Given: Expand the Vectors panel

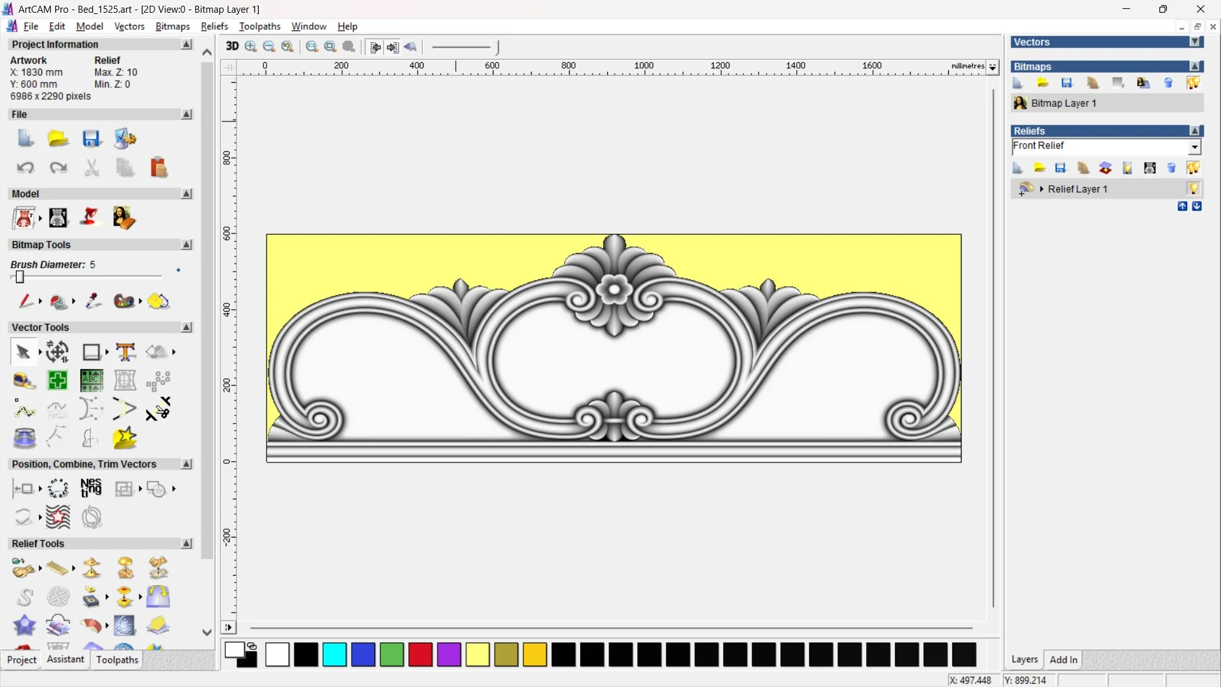Looking at the screenshot, I should [1195, 42].
